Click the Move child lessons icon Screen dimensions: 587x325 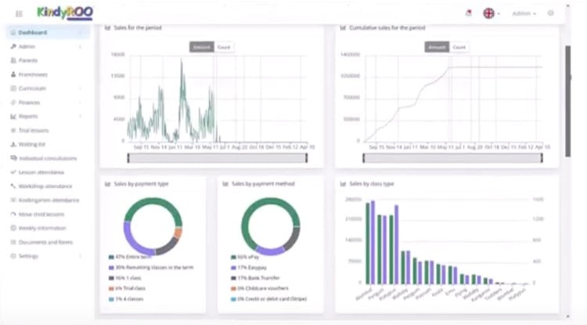[x=13, y=214]
